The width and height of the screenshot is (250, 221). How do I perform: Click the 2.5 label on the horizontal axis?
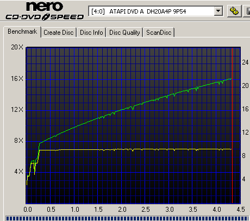(x=146, y=210)
